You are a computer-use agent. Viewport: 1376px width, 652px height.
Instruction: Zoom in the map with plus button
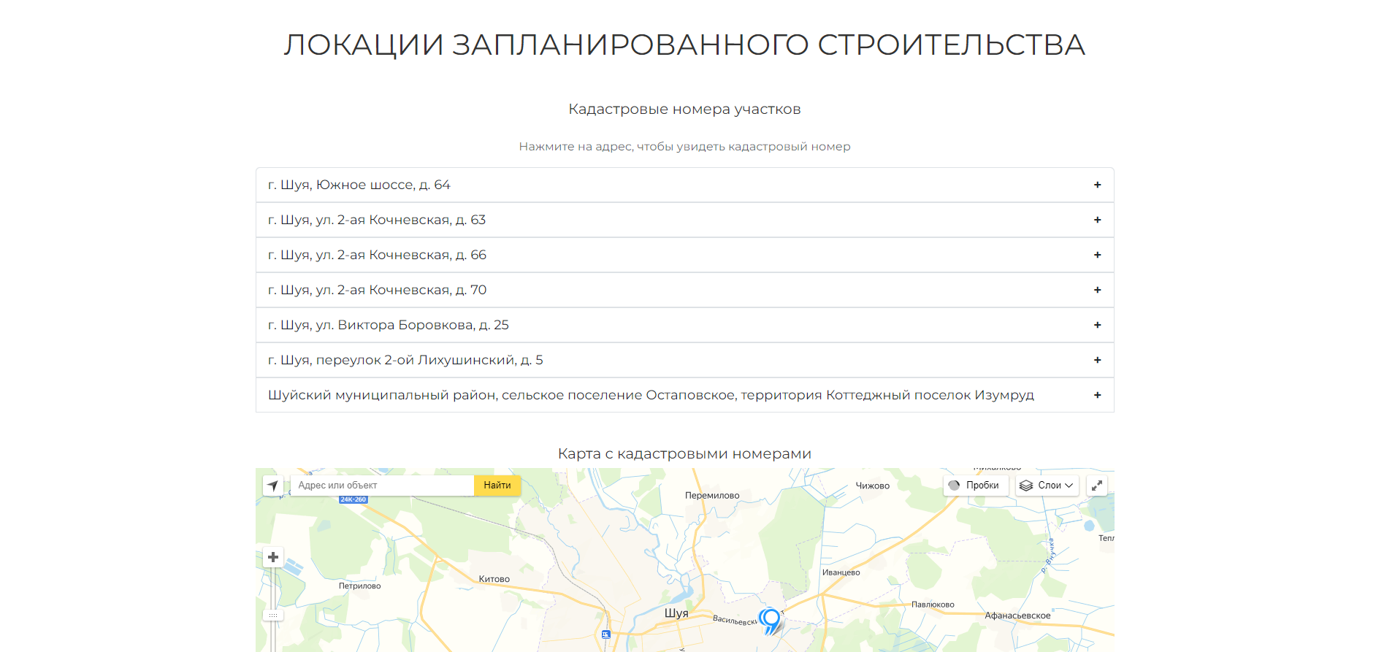[x=273, y=557]
